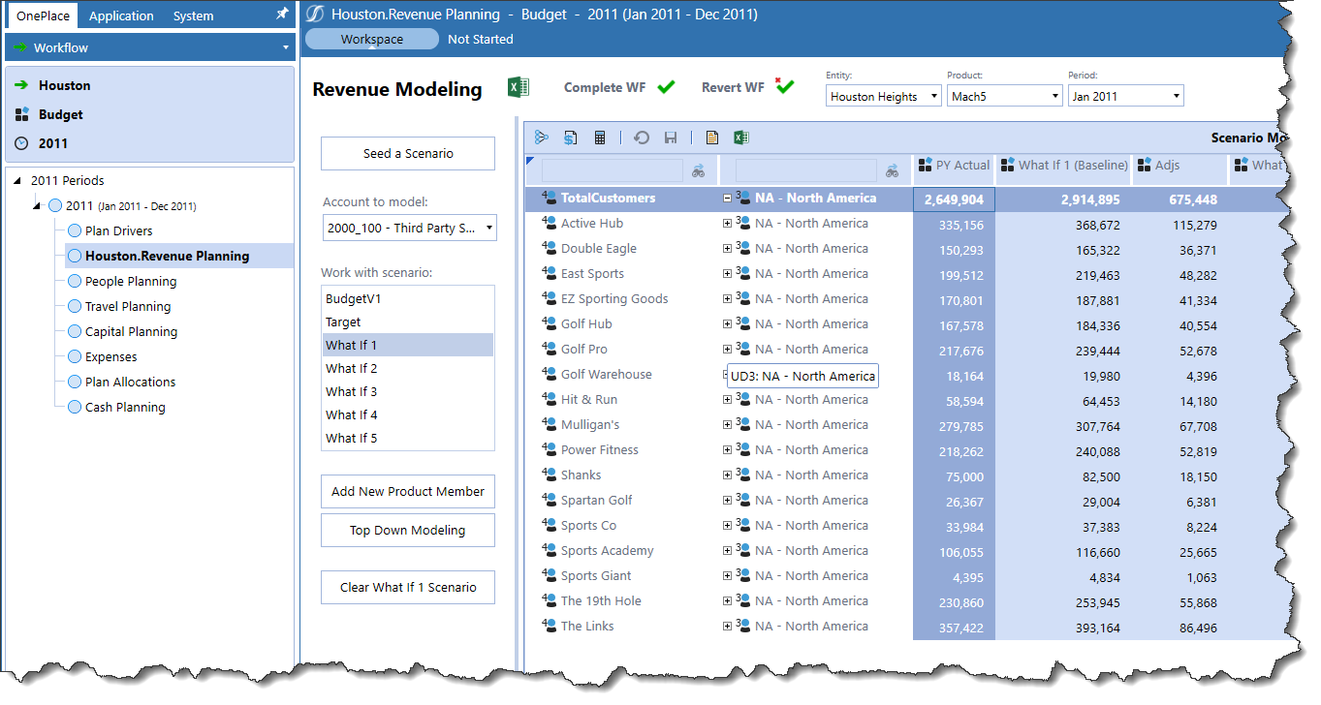Click the Adjs column header icon
The height and width of the screenshot is (705, 1321).
point(1145,165)
